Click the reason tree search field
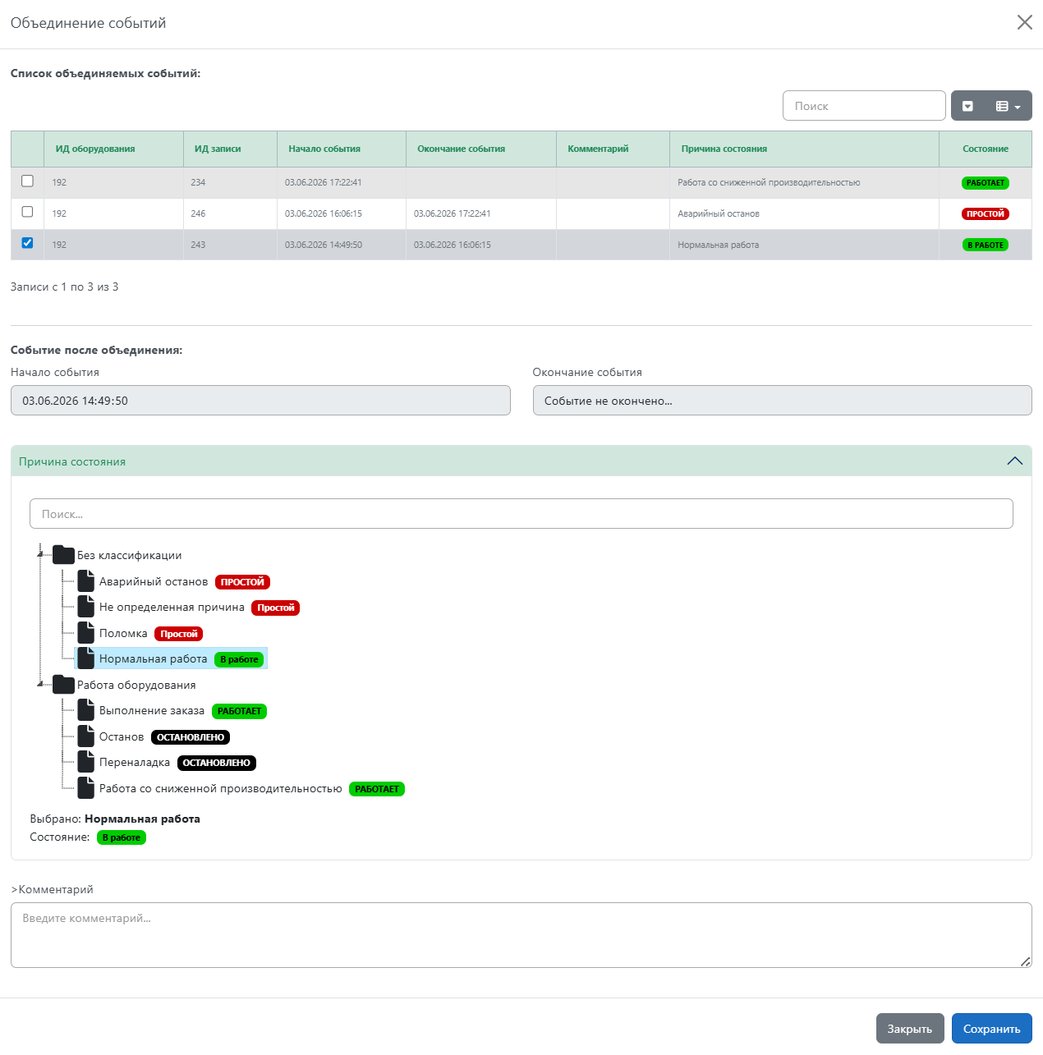This screenshot has height=1055, width=1043. click(521, 514)
